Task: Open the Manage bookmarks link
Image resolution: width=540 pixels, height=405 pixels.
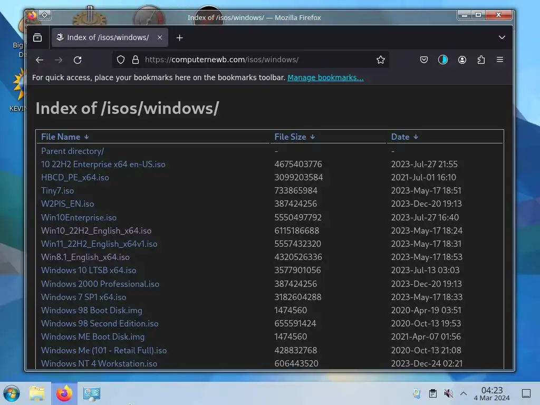Action: pyautogui.click(x=325, y=78)
